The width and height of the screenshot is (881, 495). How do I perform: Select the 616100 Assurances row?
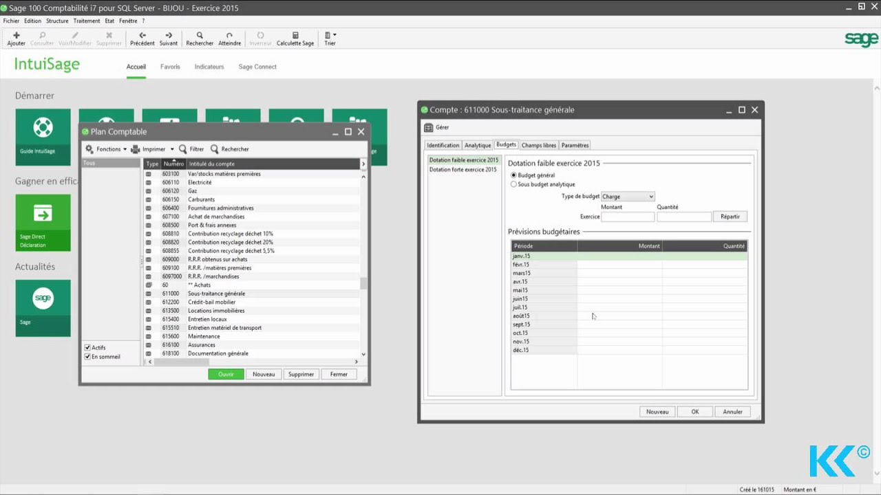(x=253, y=345)
